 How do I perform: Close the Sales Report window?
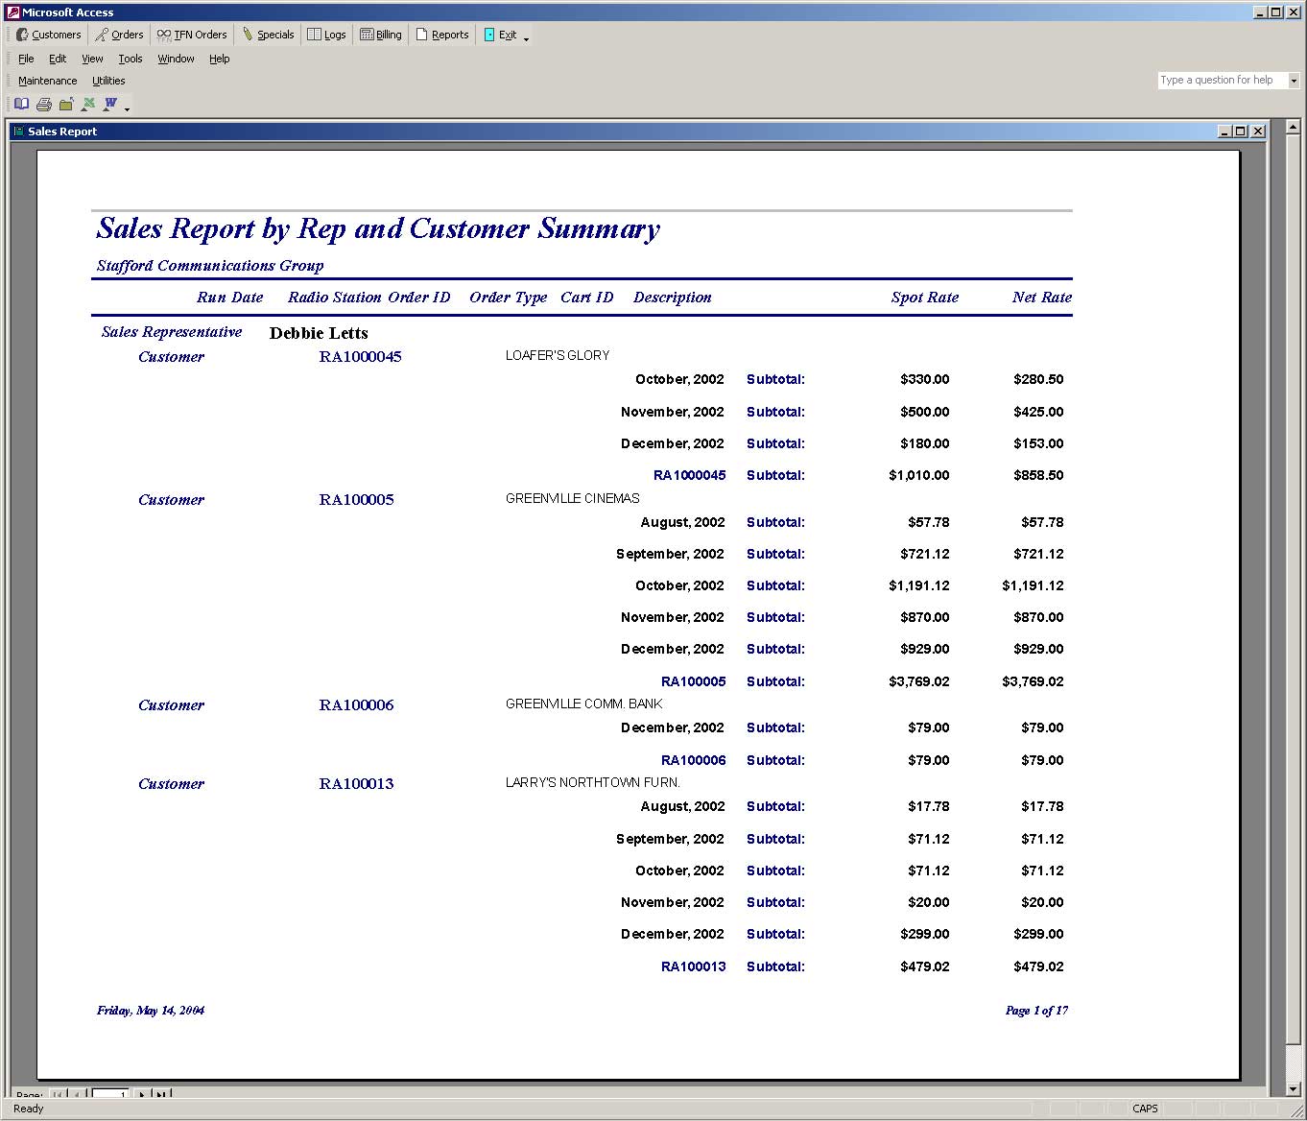(1258, 131)
